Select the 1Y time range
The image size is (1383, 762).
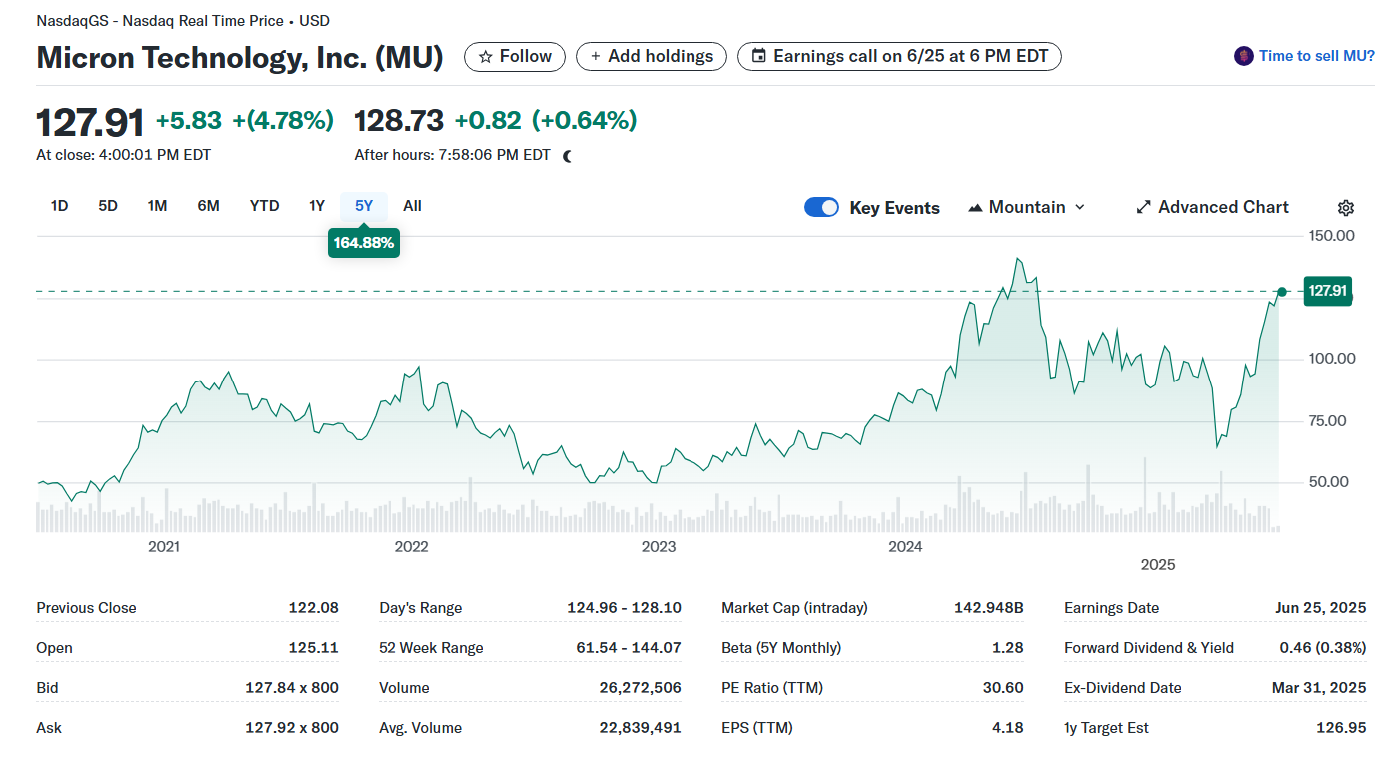[x=317, y=206]
